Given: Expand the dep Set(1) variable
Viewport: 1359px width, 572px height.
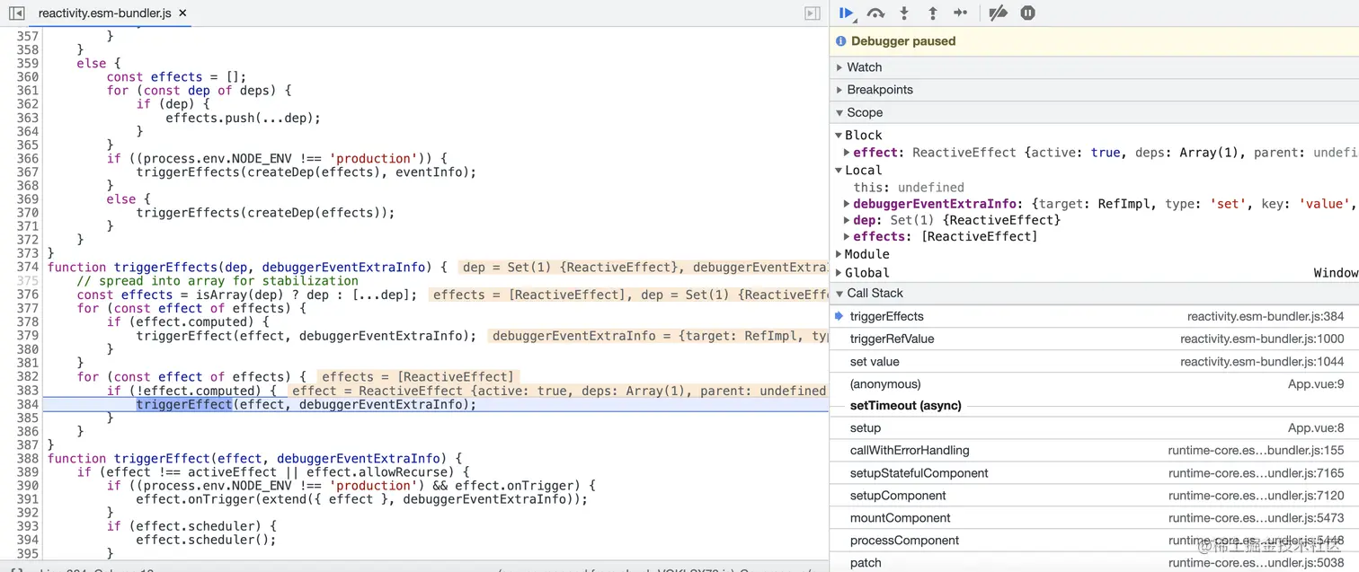Looking at the screenshot, I should tap(847, 220).
